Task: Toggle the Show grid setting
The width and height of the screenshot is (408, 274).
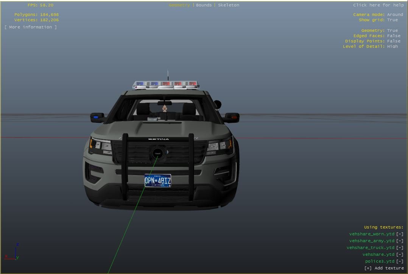Action: tap(392, 20)
